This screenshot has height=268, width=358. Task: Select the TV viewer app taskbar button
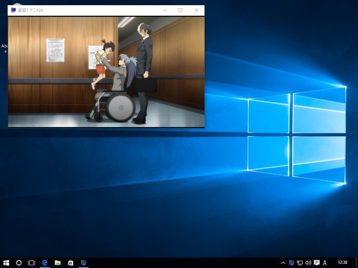[x=84, y=263]
